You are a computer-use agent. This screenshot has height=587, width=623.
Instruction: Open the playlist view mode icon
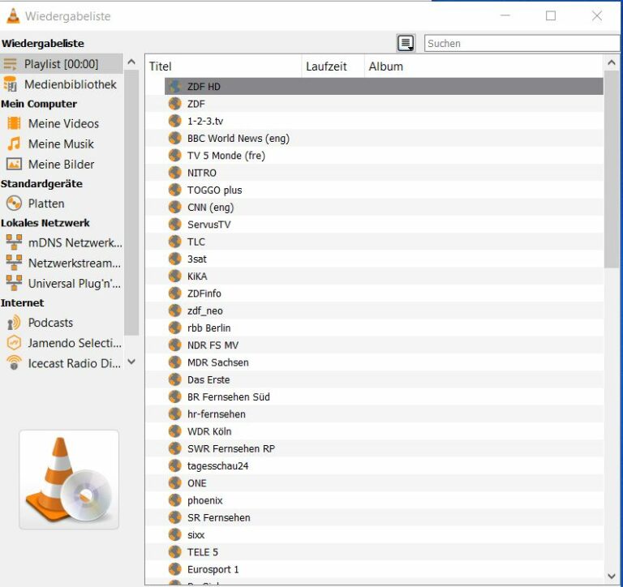point(406,44)
